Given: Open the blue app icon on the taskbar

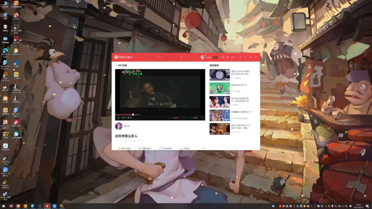Looking at the screenshot, I should click(54, 206).
